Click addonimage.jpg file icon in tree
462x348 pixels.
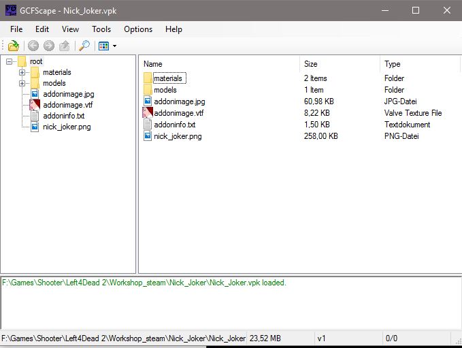(35, 94)
